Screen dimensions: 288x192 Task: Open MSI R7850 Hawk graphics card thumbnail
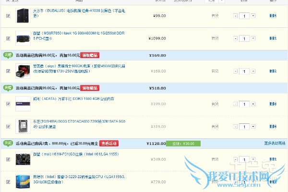[23, 38]
